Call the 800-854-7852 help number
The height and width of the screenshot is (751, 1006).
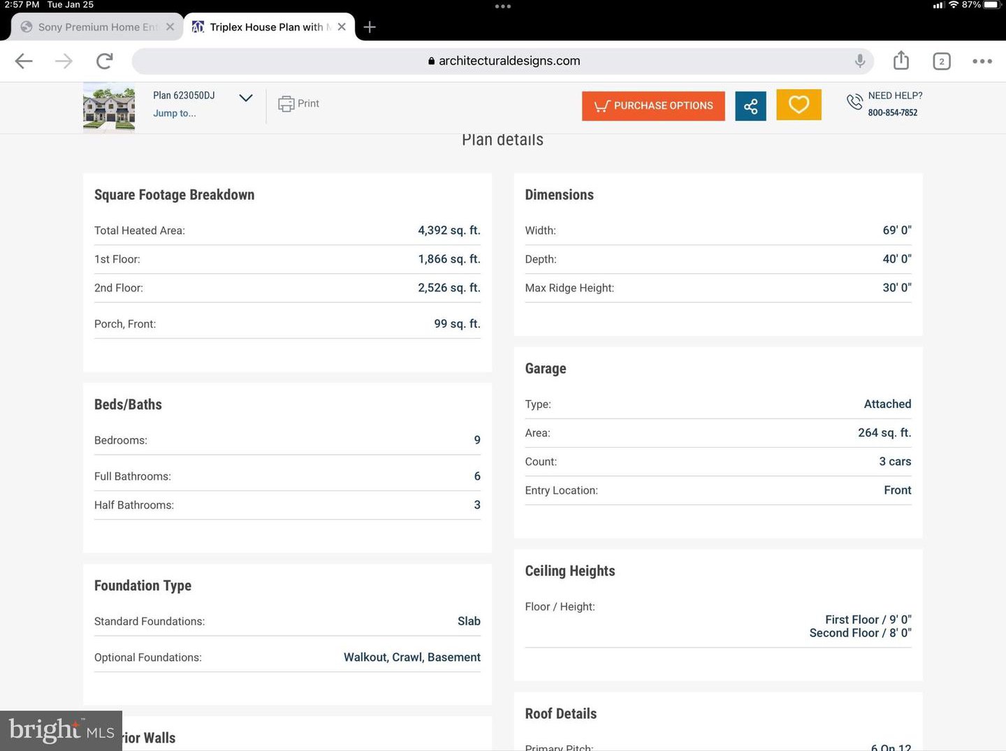click(892, 112)
